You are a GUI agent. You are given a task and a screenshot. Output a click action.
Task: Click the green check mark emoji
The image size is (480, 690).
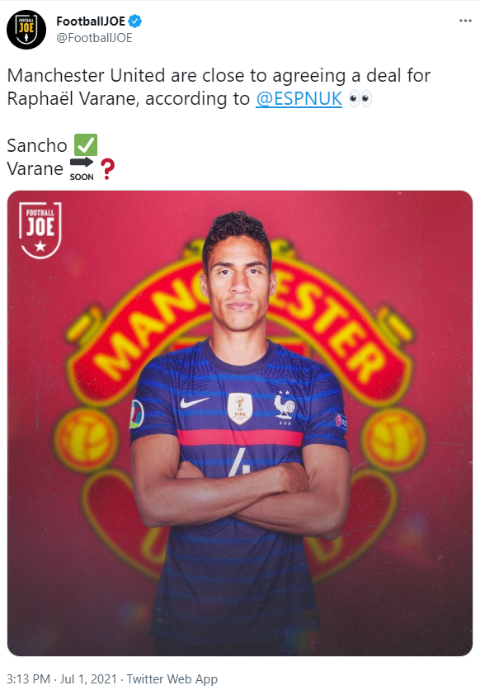pos(86,145)
